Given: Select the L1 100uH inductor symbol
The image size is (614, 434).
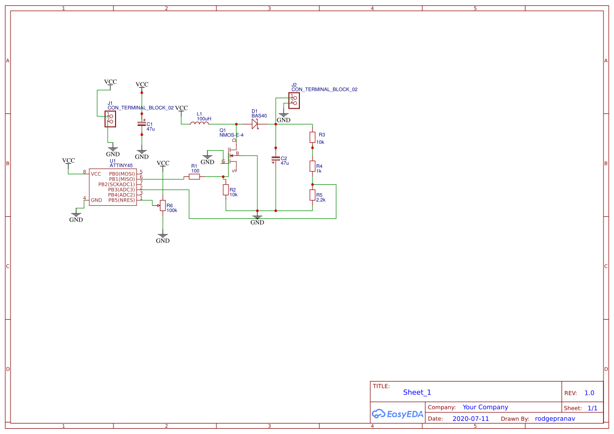Looking at the screenshot, I should [200, 124].
